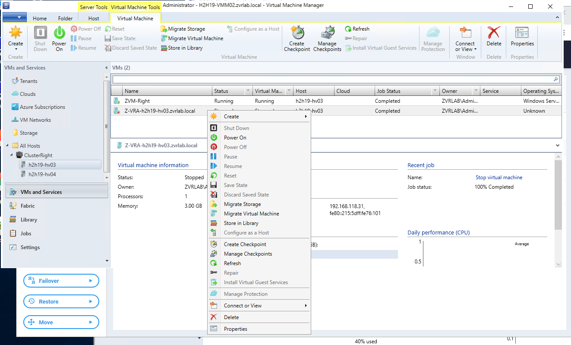Choose Migrate Virtual Machine from context menu
571x345 pixels.
click(259, 214)
